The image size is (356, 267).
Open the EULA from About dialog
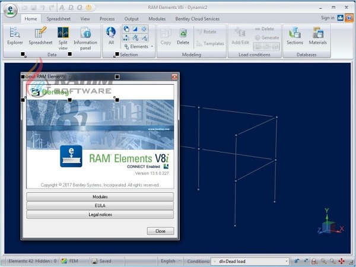[x=100, y=205]
